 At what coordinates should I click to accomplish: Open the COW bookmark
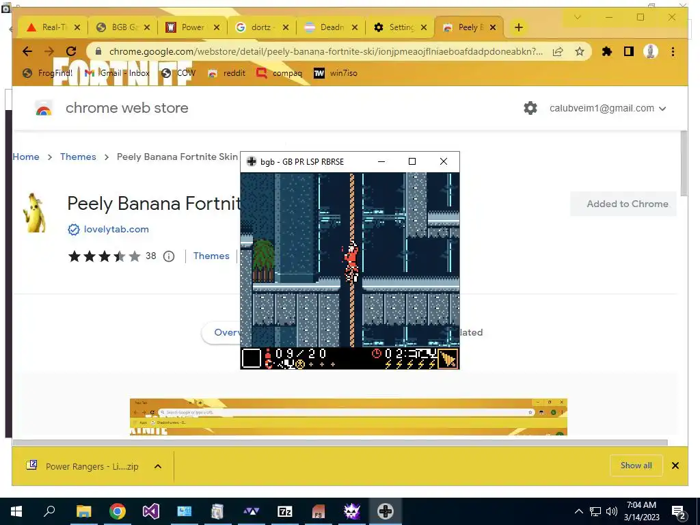(x=178, y=73)
